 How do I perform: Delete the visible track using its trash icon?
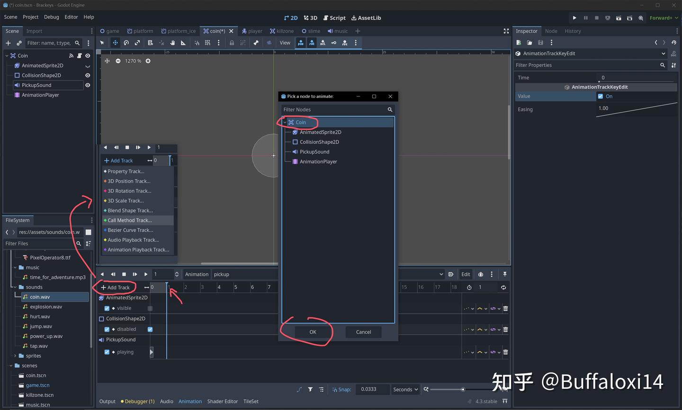[505, 308]
